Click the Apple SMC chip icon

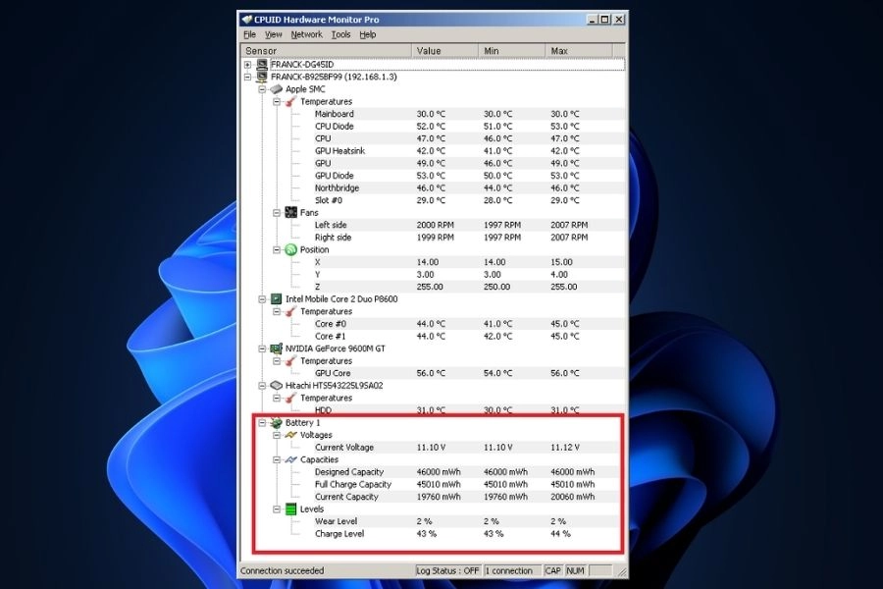click(x=277, y=89)
